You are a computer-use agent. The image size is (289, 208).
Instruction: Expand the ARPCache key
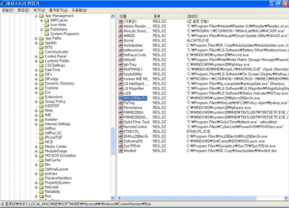(42, 20)
